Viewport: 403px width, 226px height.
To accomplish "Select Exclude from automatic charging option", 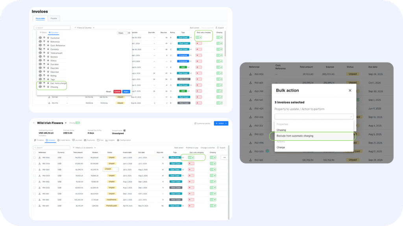I will click(295, 136).
